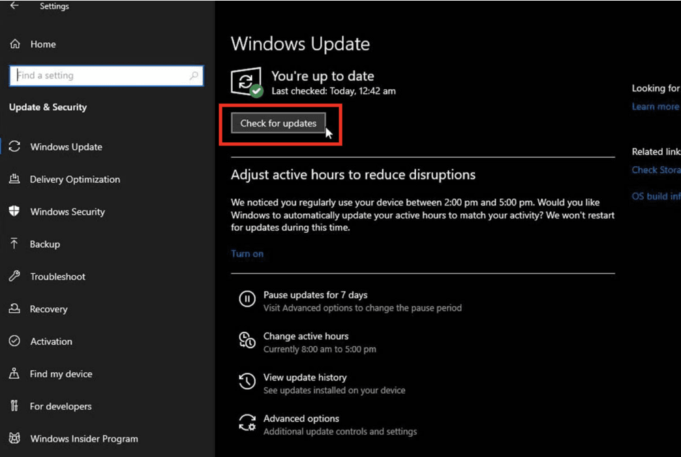Open Find my device settings
The height and width of the screenshot is (457, 681).
click(61, 374)
